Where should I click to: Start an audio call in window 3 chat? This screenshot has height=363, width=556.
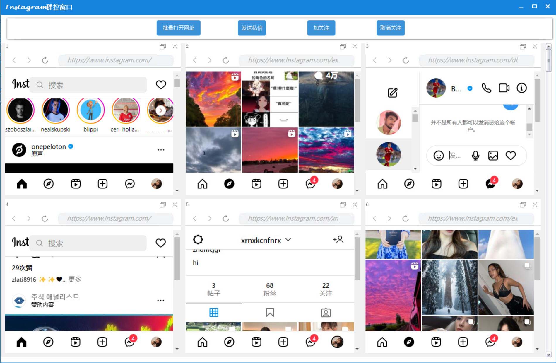[x=486, y=88]
